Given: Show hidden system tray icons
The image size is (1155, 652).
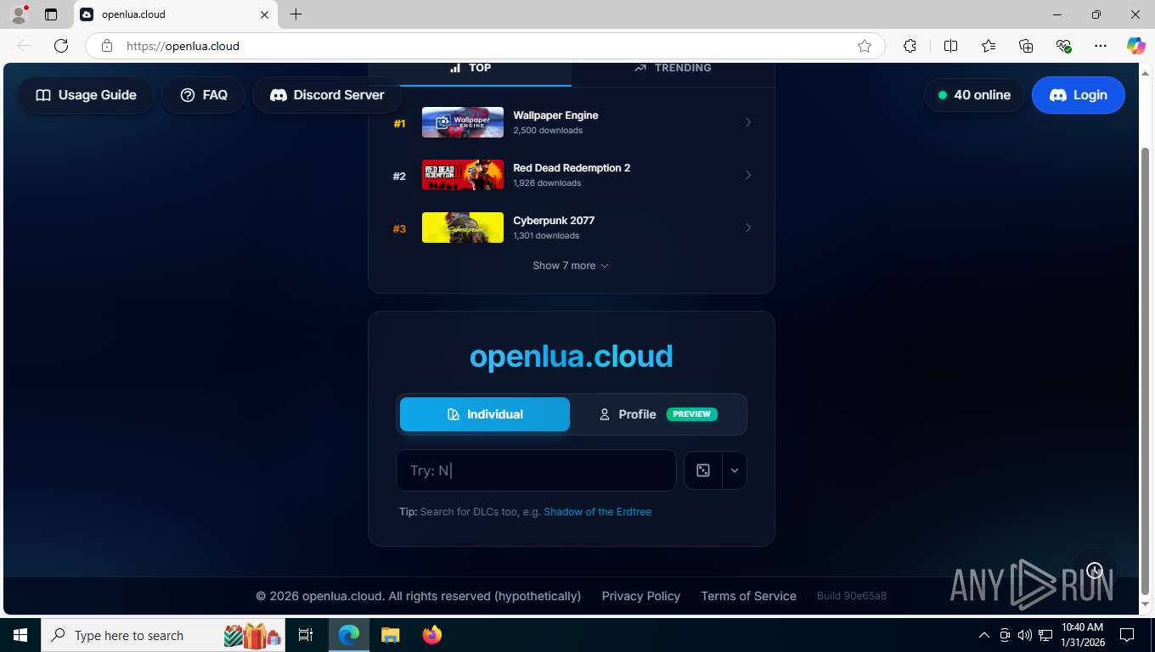Looking at the screenshot, I should pos(984,635).
